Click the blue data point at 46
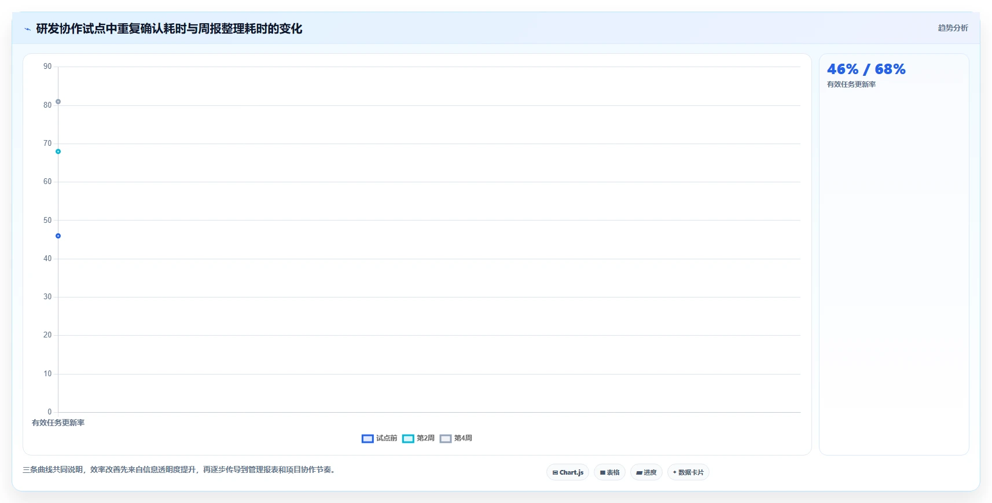This screenshot has height=503, width=992. (x=58, y=236)
